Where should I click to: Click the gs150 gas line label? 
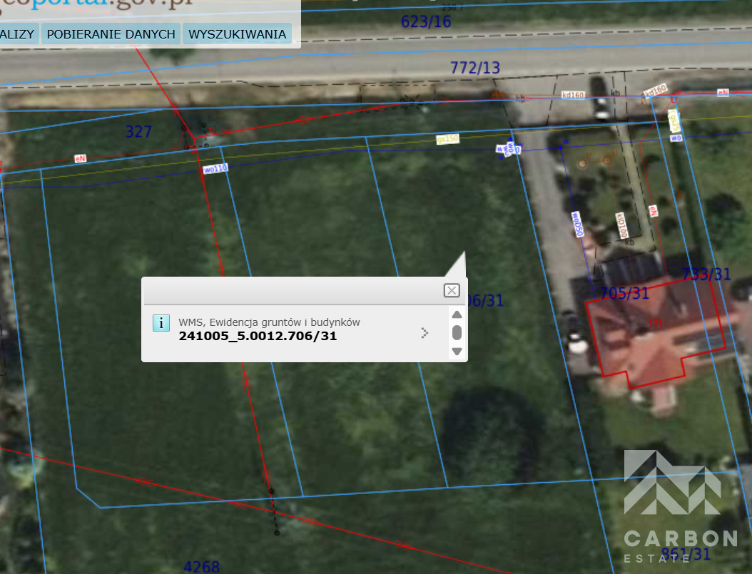(x=447, y=140)
